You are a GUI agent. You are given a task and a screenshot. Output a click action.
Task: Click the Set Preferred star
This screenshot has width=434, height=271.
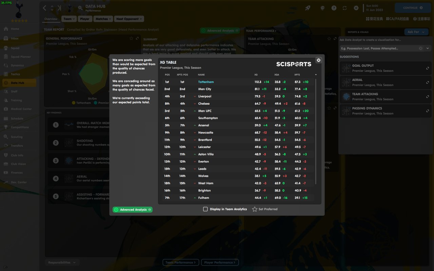(255, 209)
